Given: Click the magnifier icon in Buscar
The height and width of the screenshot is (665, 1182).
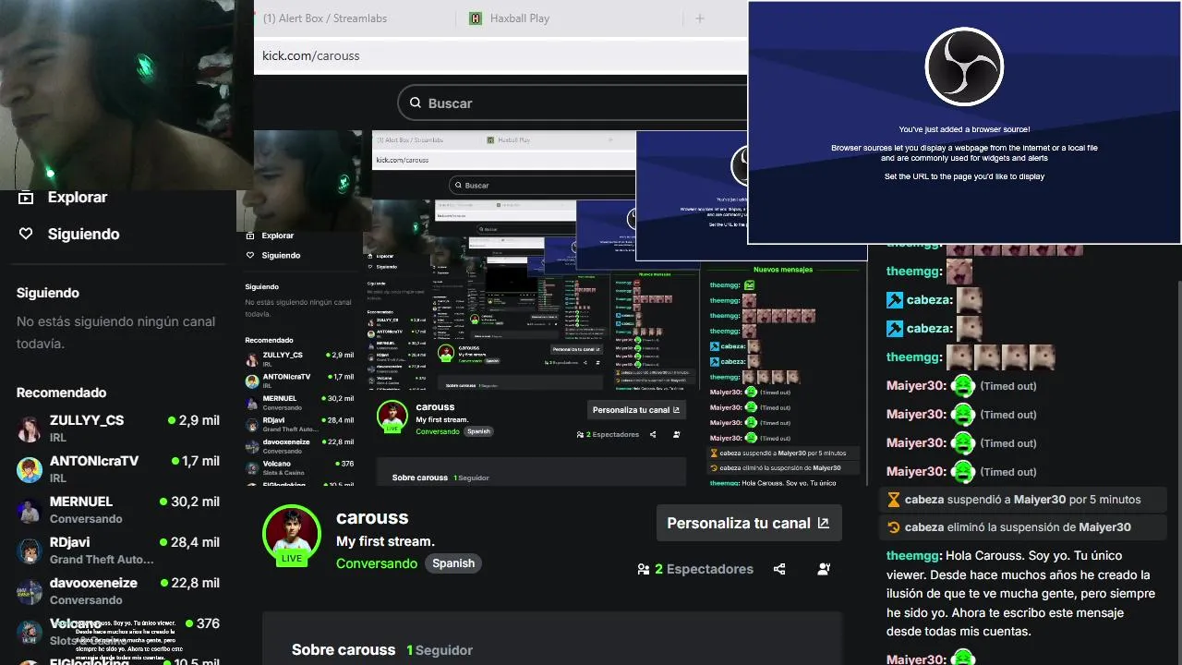Looking at the screenshot, I should 416,103.
